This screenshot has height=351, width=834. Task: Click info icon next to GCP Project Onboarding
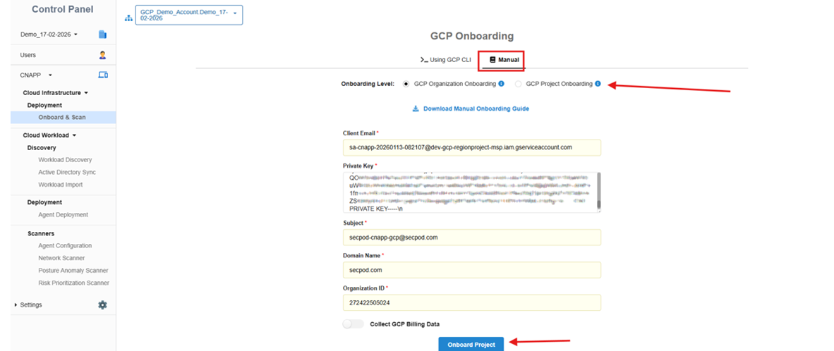pos(598,84)
